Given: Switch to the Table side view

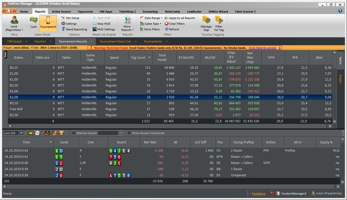Looking at the screenshot, I should (x=341, y=60).
